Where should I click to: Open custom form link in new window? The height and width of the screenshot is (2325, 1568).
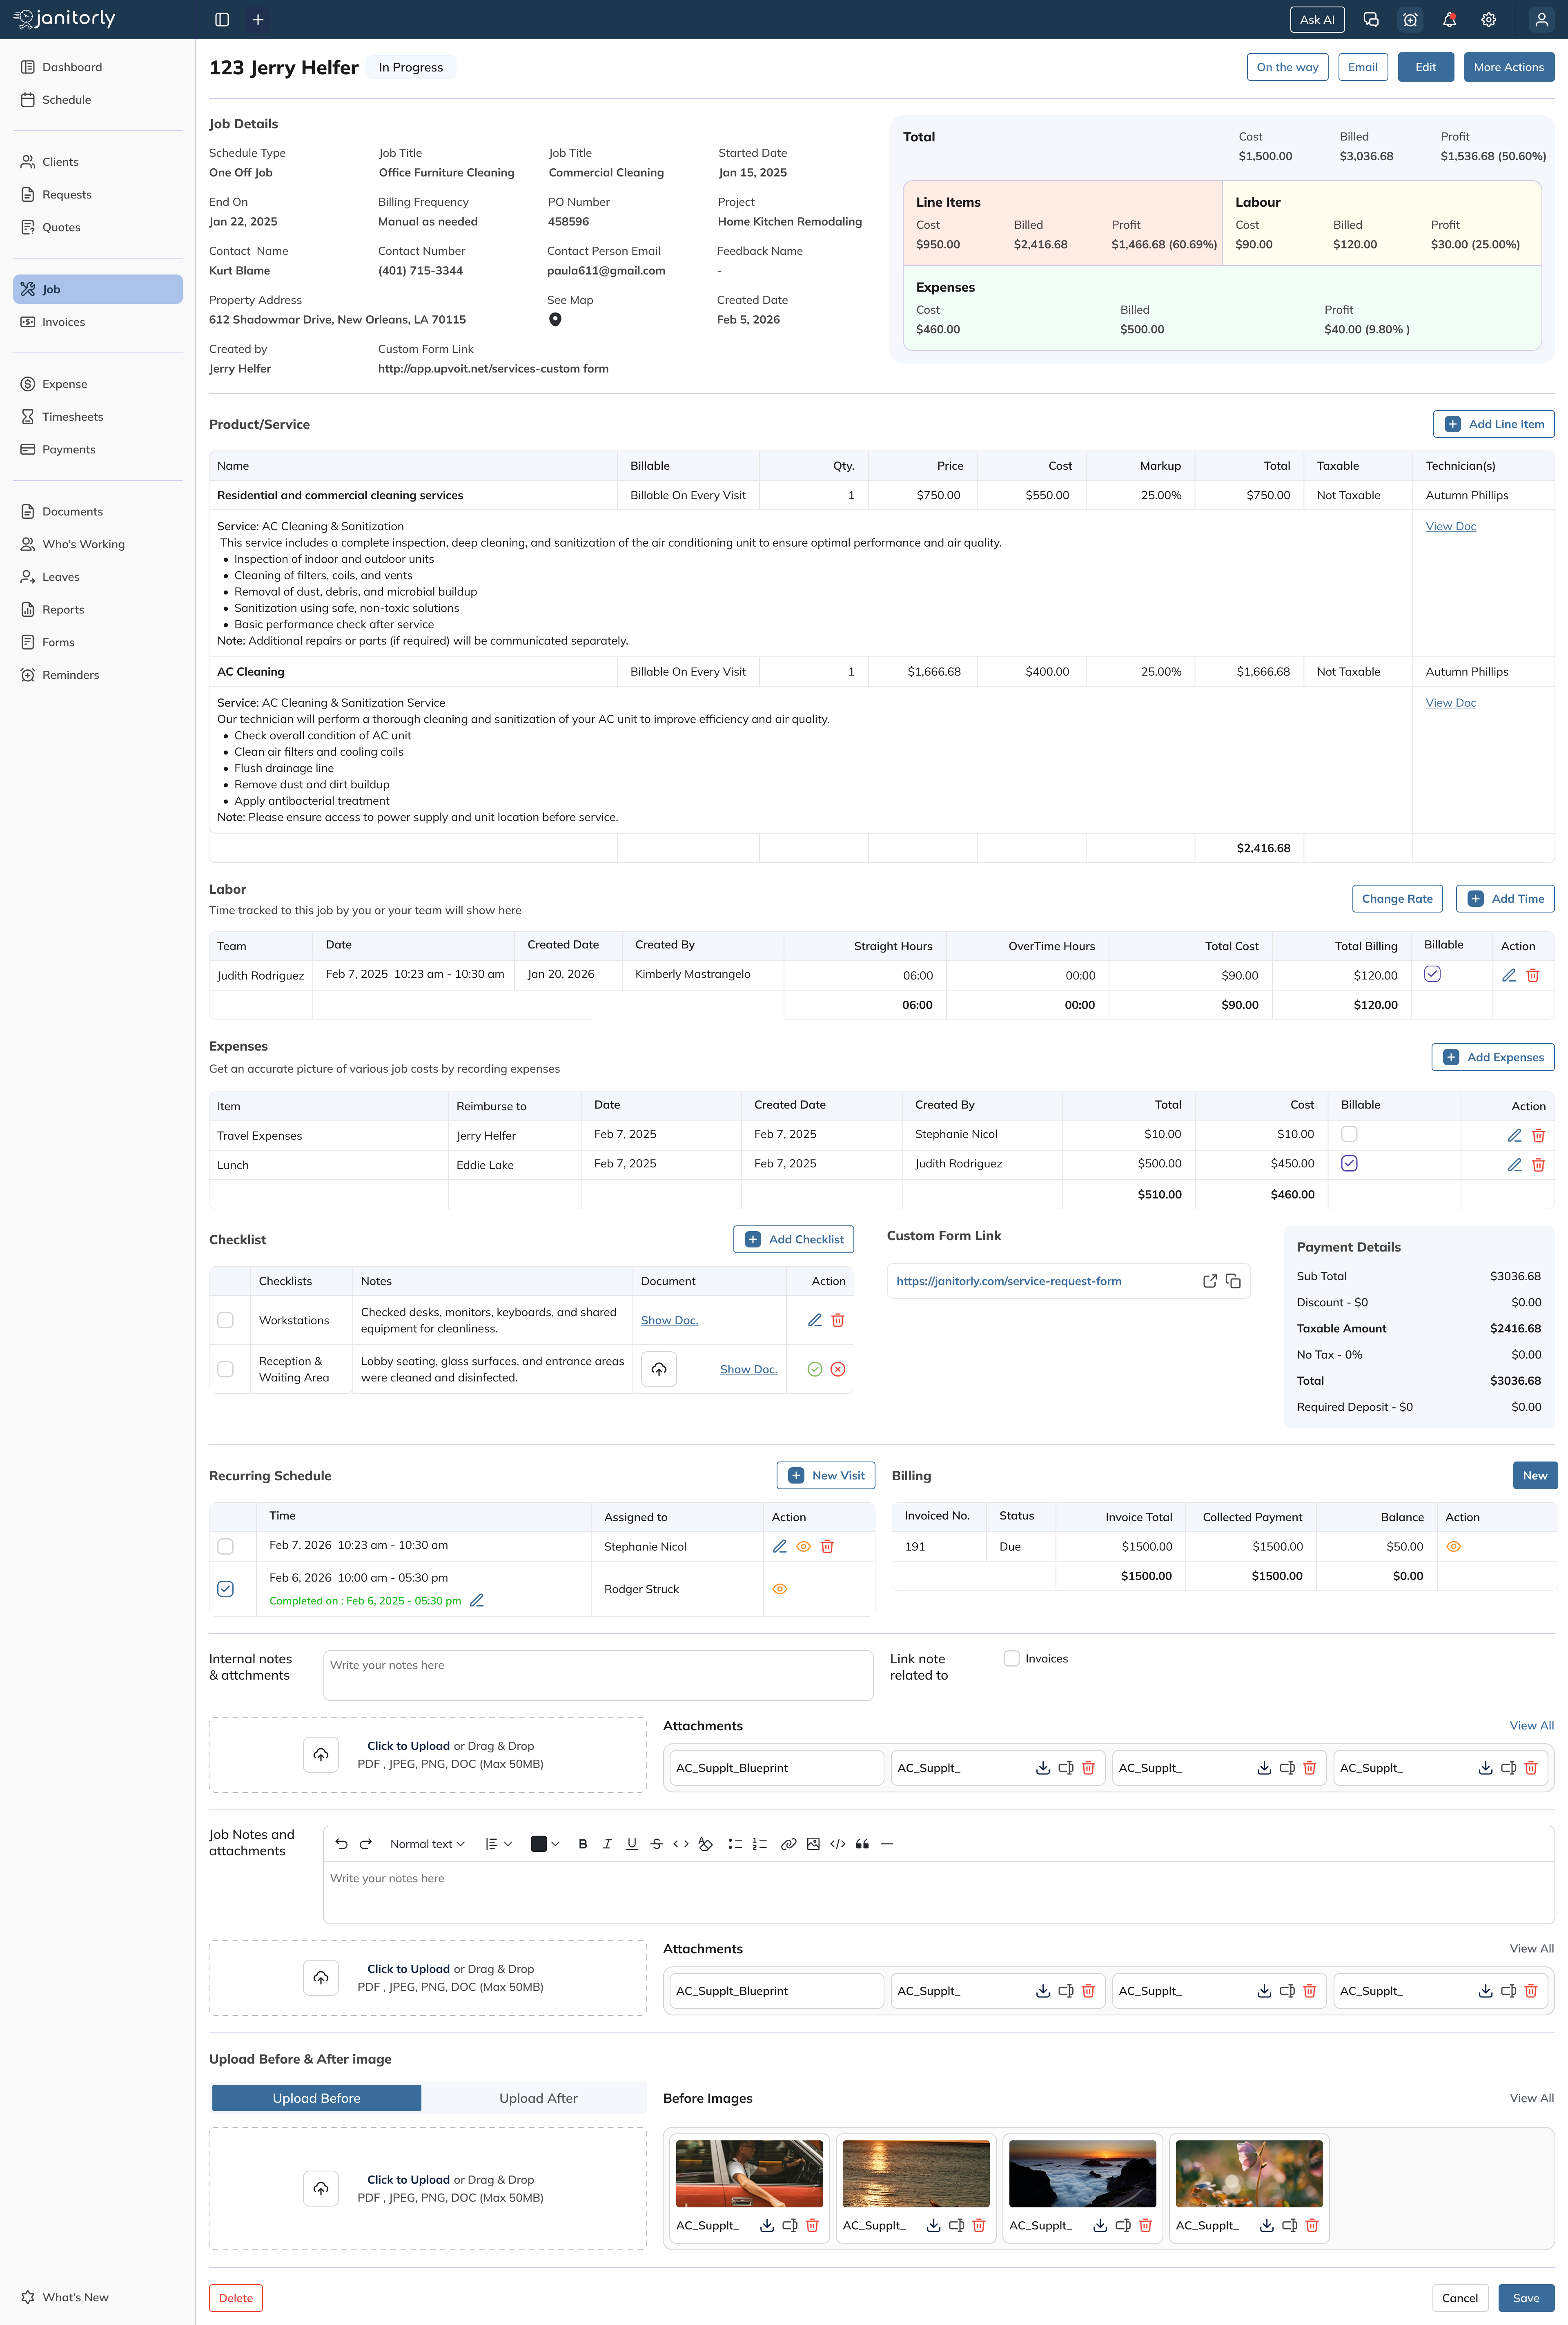pos(1210,1281)
